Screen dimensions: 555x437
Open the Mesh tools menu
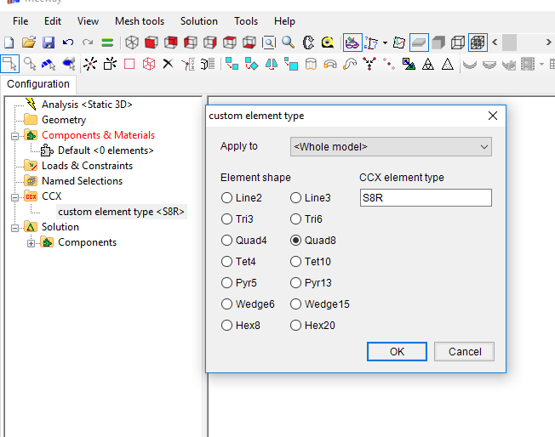[x=140, y=21]
